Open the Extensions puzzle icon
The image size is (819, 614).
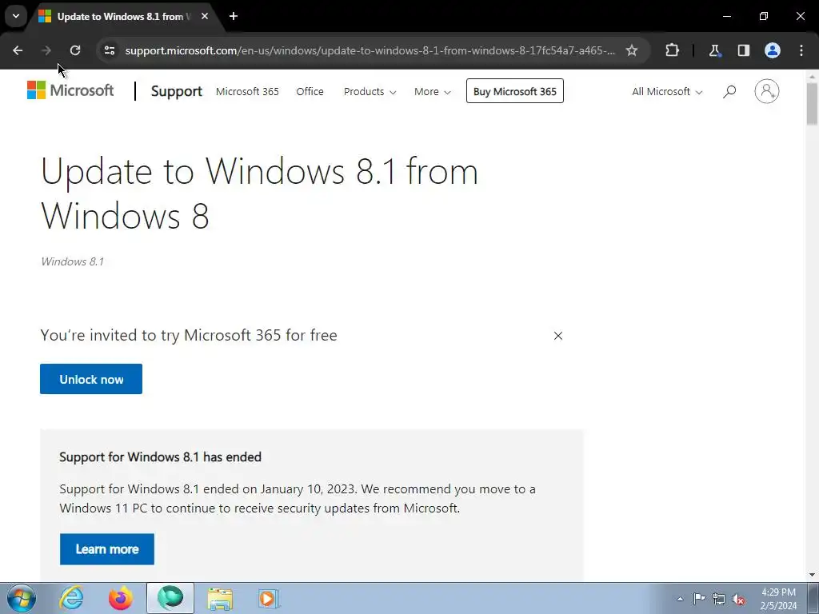click(x=672, y=50)
